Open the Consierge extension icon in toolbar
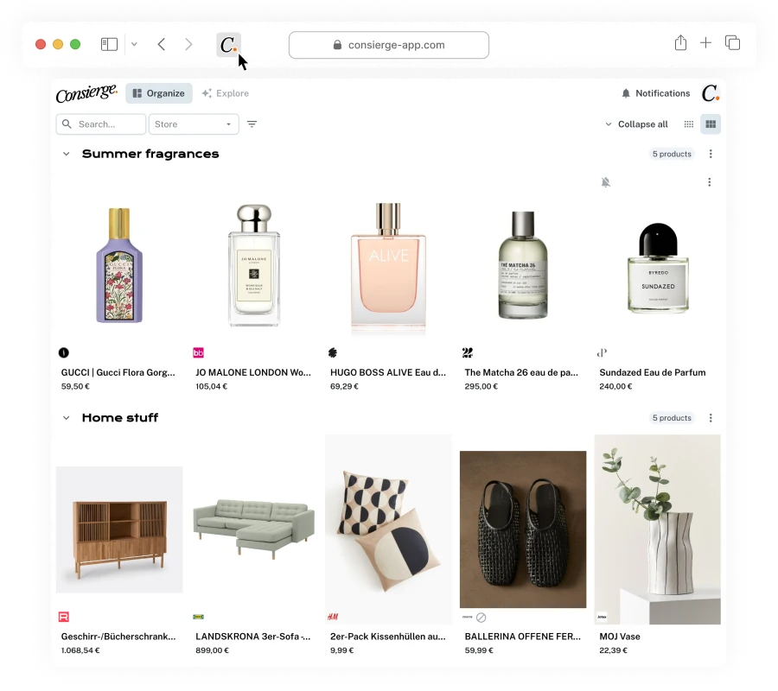This screenshot has width=778, height=691. pyautogui.click(x=228, y=45)
